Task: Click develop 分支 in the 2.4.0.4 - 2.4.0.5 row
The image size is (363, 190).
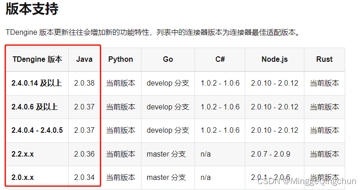Action: click(x=168, y=130)
